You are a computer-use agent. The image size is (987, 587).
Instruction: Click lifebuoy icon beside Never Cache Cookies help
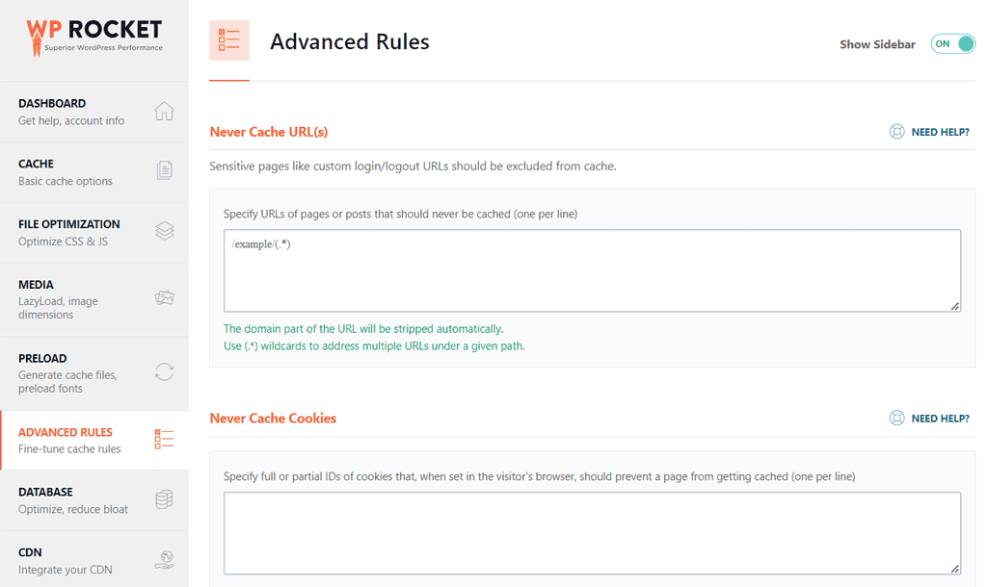[x=897, y=418]
